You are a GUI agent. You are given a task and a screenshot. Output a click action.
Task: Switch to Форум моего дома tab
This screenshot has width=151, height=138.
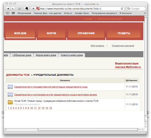click(x=46, y=55)
